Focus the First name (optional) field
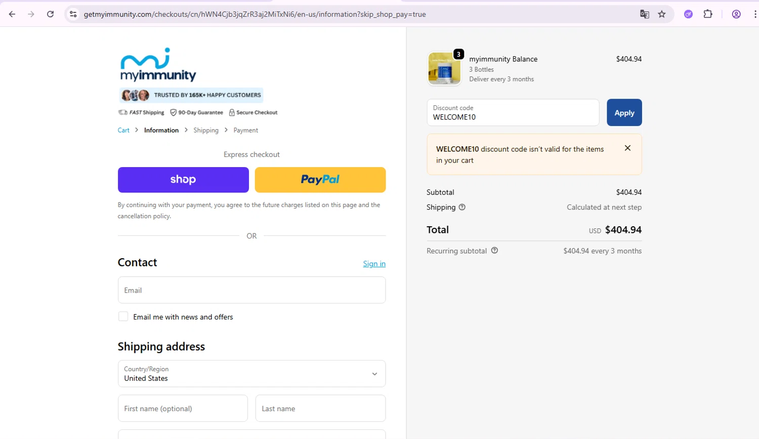 pos(183,409)
